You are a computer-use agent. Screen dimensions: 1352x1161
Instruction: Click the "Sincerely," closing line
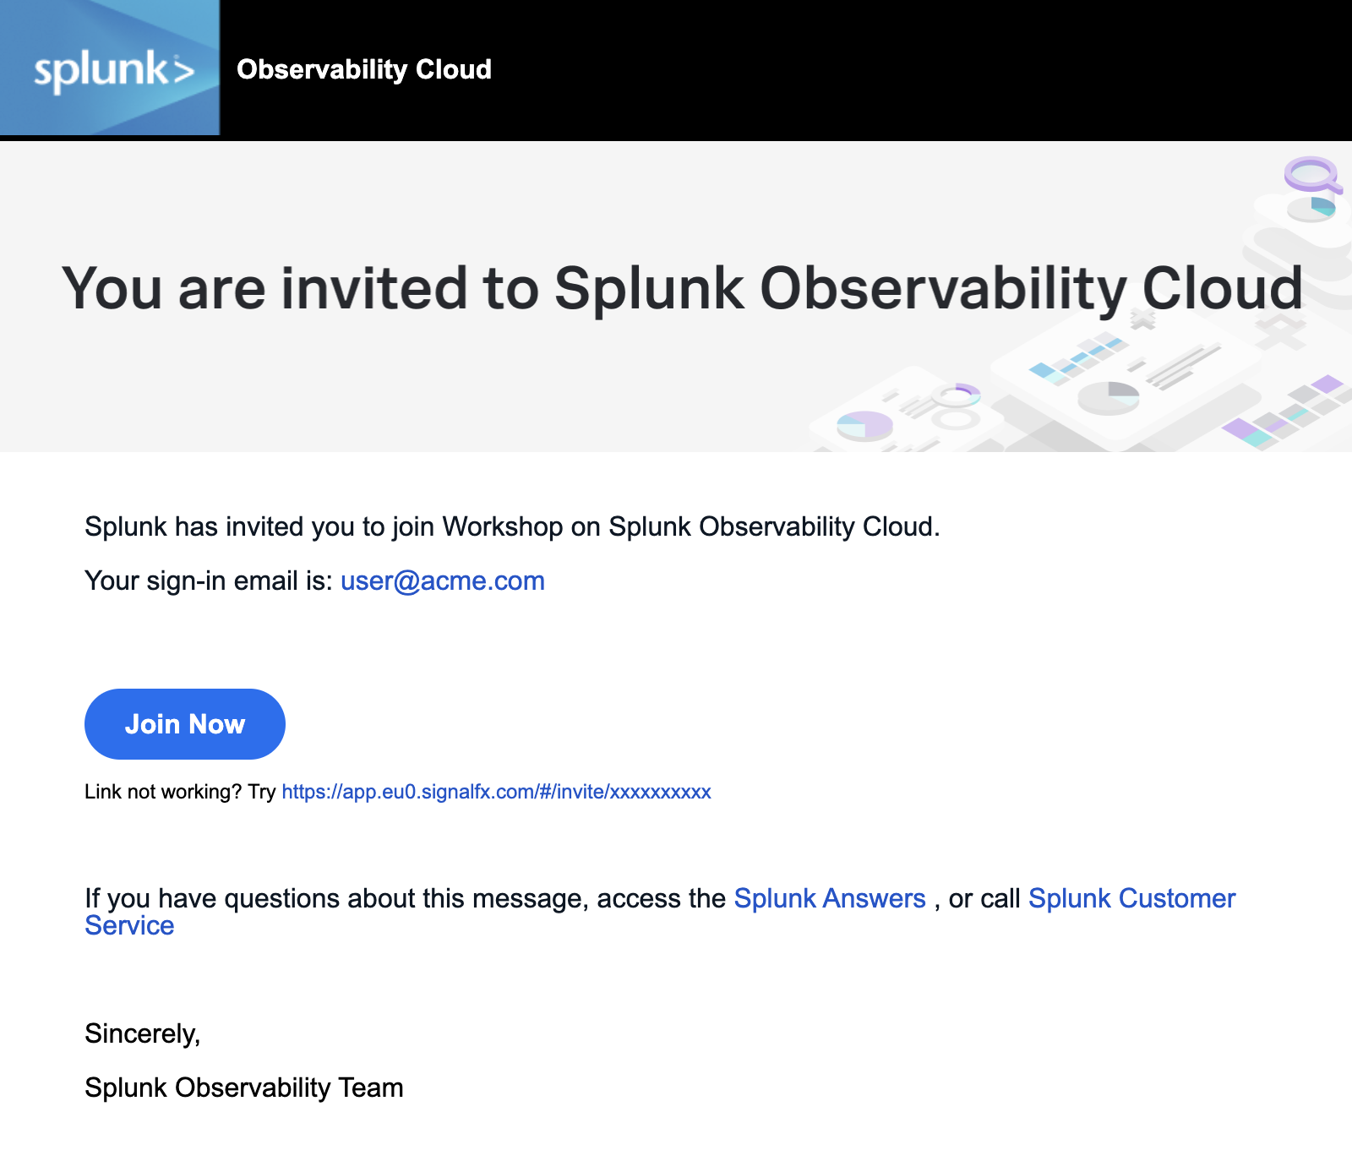click(x=142, y=1033)
